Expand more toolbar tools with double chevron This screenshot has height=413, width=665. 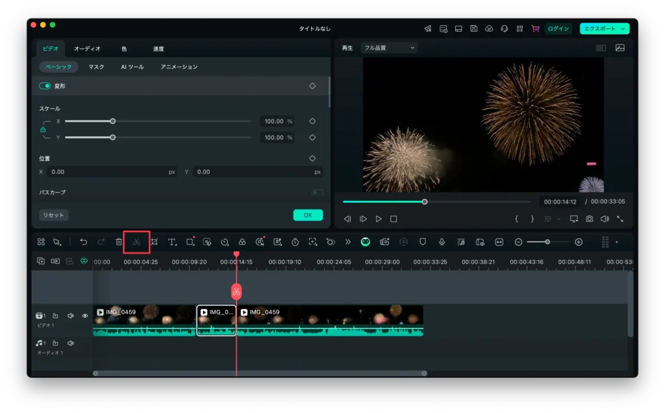pos(348,242)
